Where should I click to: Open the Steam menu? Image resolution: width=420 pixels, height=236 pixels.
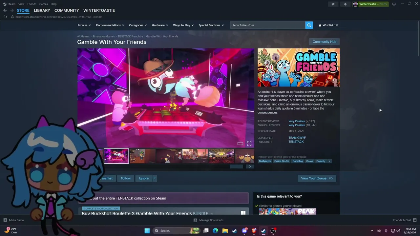(x=11, y=4)
